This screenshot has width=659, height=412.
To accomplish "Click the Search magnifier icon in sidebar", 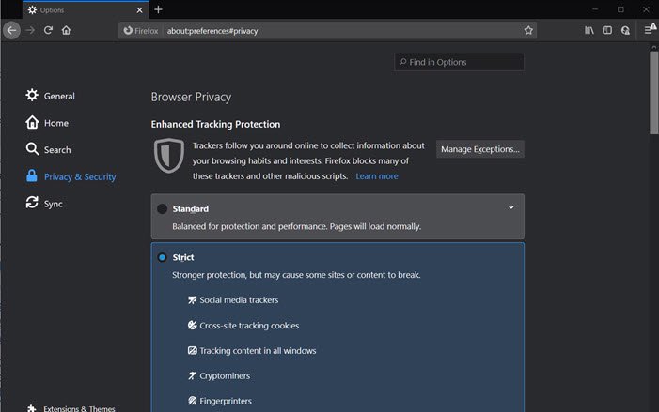I will point(32,149).
